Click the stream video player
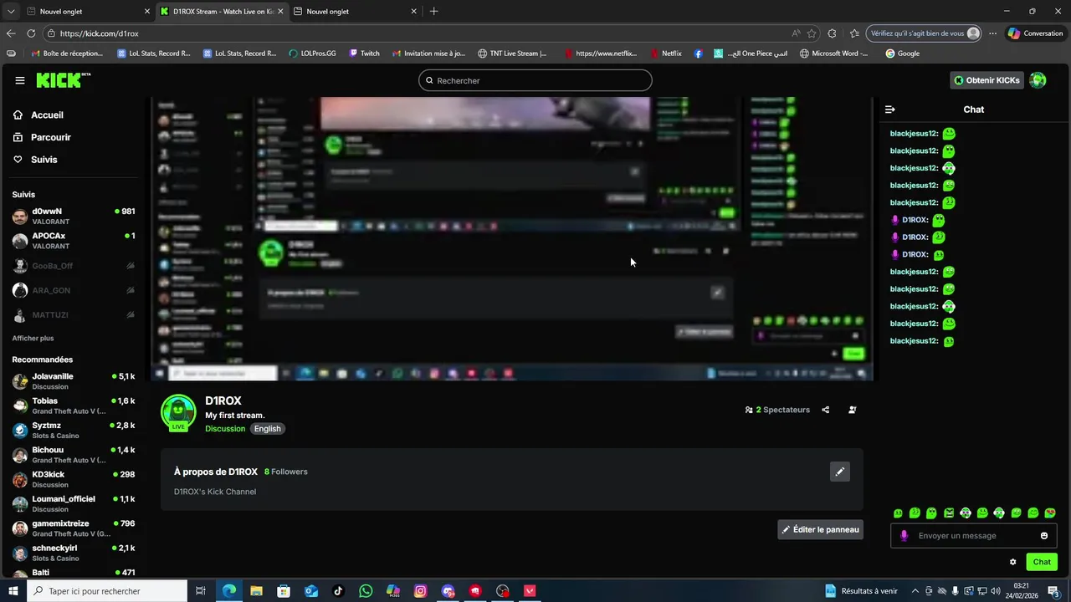The image size is (1071, 602). tap(512, 239)
